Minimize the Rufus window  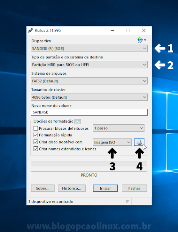point(112,30)
